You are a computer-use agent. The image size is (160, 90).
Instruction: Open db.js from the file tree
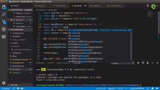click(x=14, y=56)
